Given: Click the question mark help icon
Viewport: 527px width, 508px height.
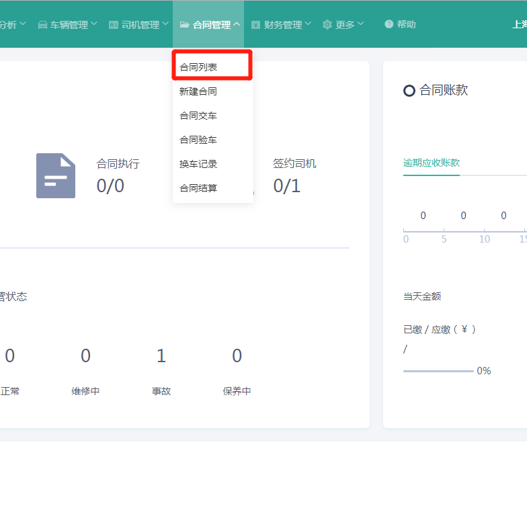Looking at the screenshot, I should tap(389, 25).
